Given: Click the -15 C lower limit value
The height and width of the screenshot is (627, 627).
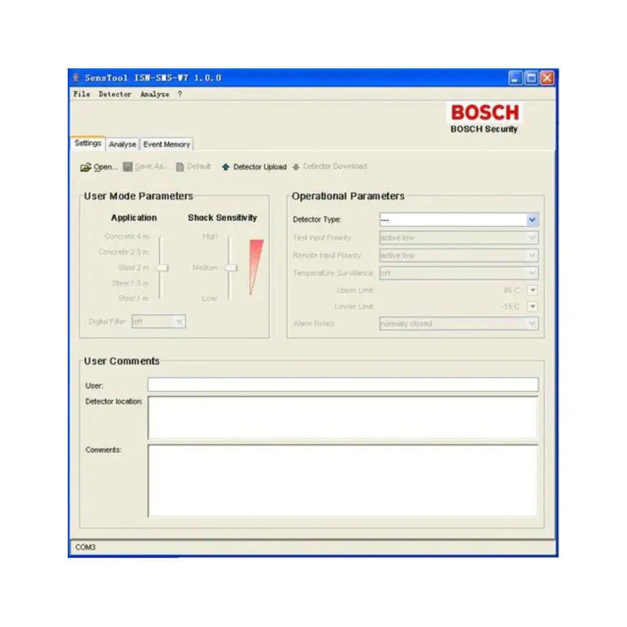Looking at the screenshot, I should 510,307.
